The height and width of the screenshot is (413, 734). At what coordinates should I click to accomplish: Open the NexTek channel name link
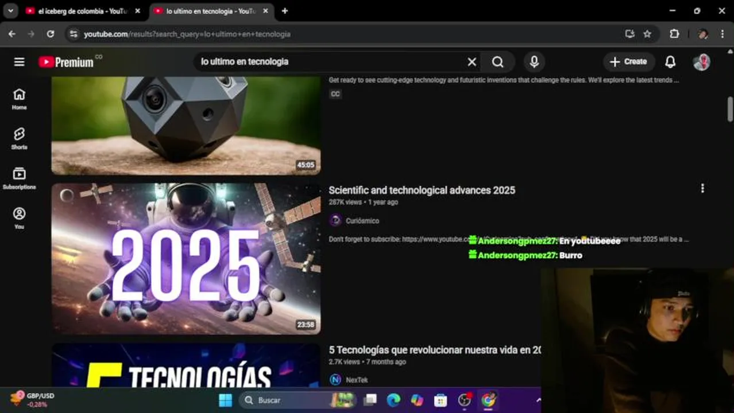click(x=357, y=380)
